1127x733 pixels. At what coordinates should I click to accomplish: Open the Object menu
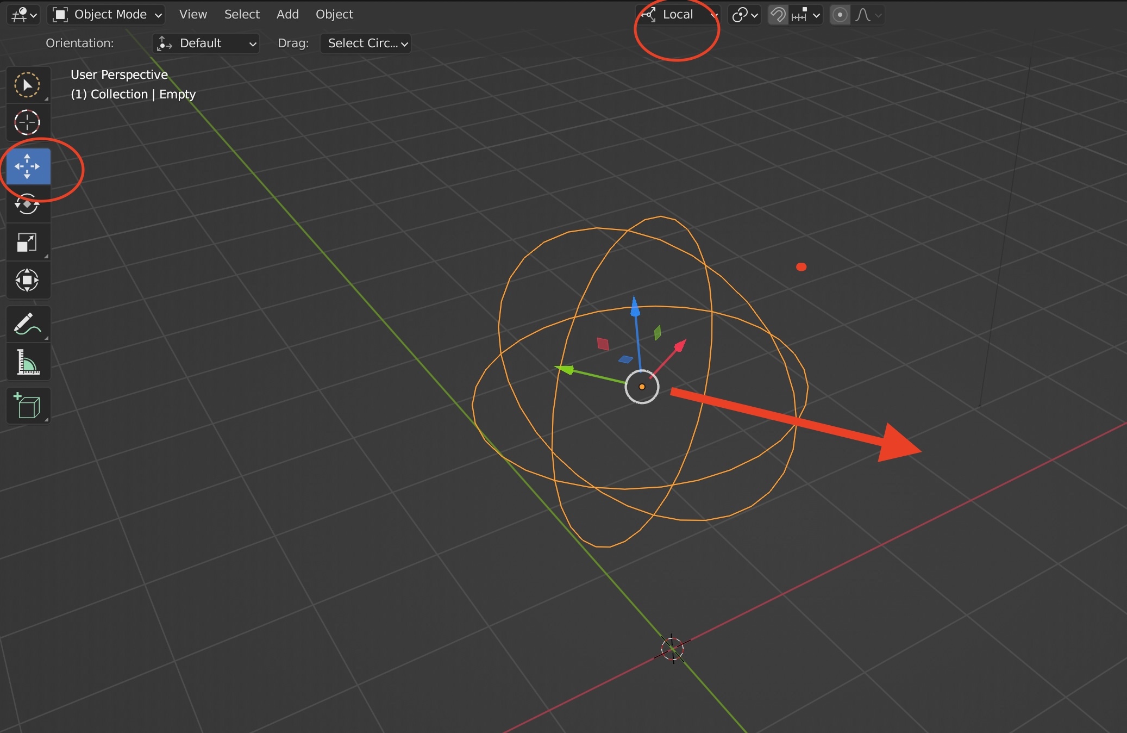point(334,15)
